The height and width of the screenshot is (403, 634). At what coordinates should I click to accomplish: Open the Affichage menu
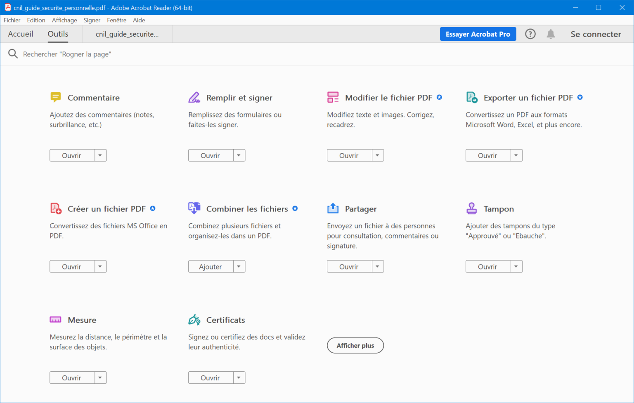tap(64, 20)
